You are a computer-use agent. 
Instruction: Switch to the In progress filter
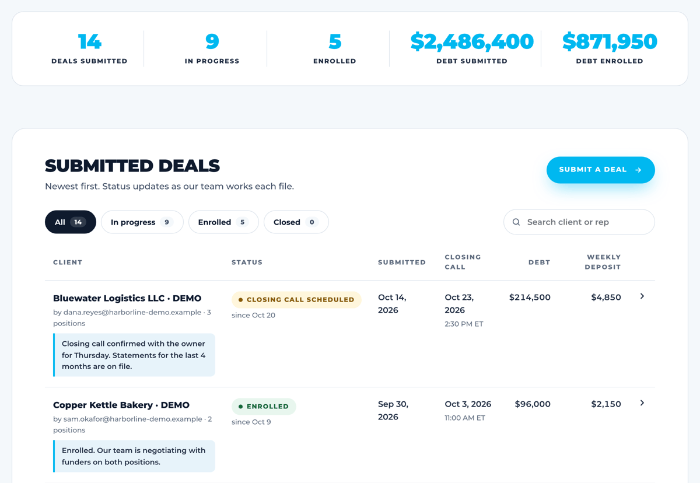[x=142, y=222]
